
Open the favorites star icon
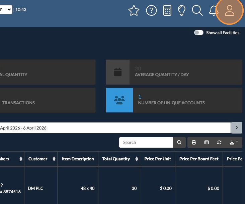134,10
